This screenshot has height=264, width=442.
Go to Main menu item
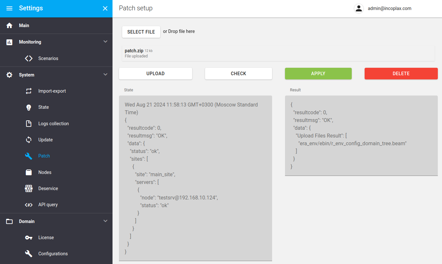(56, 25)
